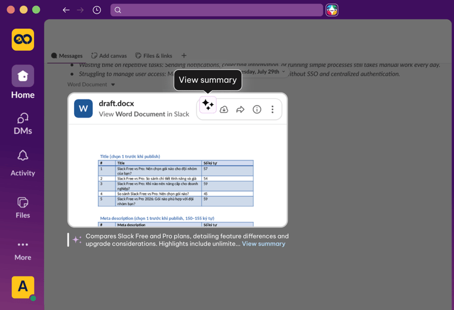Click the View summary sparkle icon

coord(208,104)
